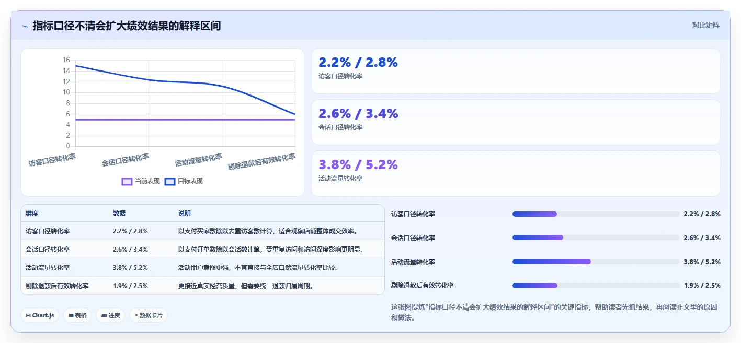This screenshot has height=343, width=741.
Task: Click the 当前表现 legend label
Action: tap(147, 181)
